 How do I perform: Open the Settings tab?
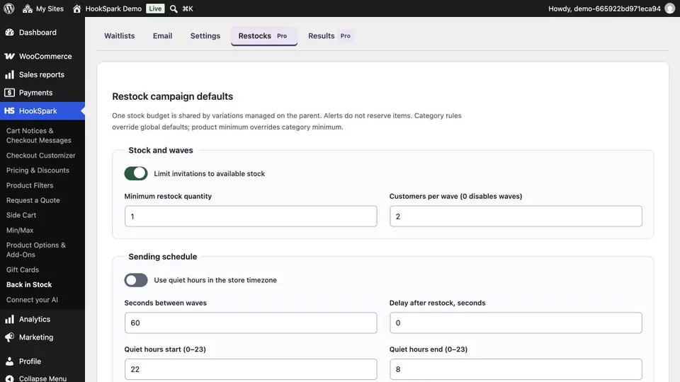[x=205, y=36]
